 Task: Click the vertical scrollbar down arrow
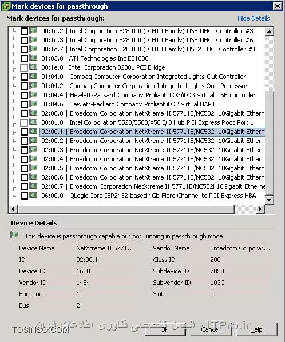[270, 200]
